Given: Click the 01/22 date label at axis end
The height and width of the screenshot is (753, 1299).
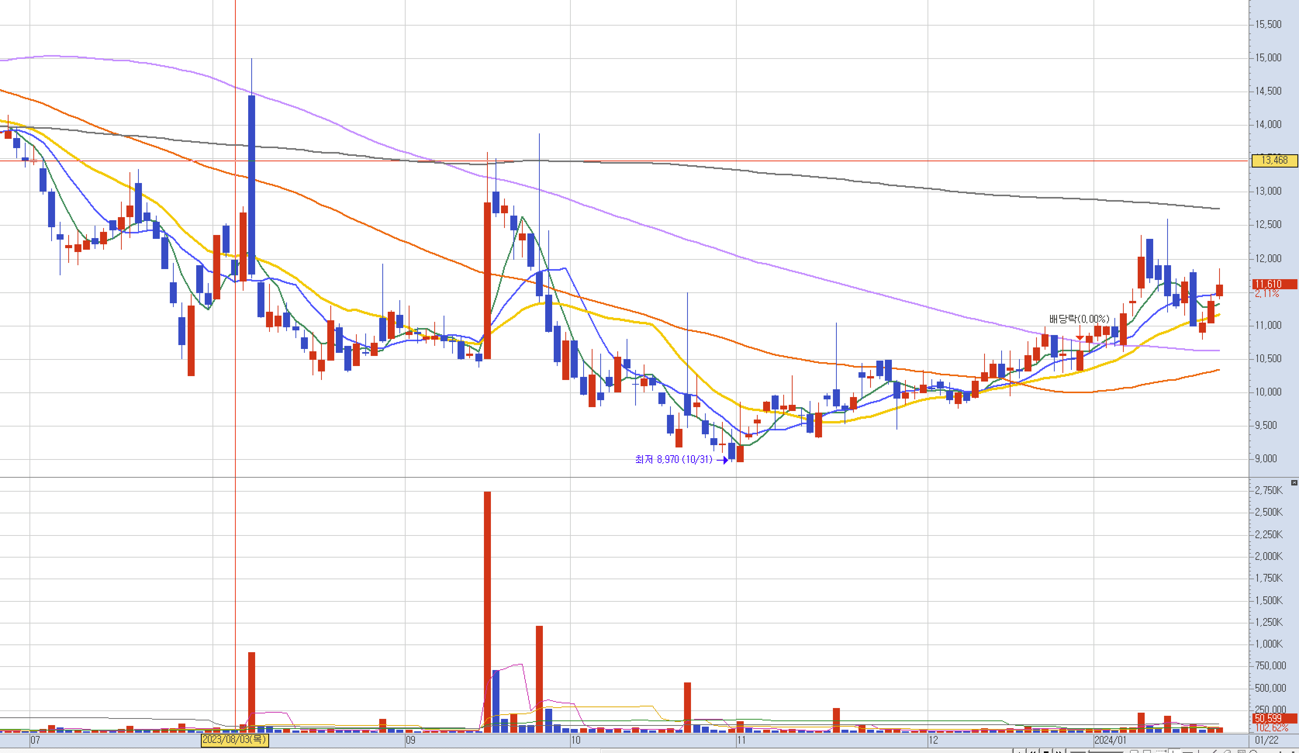Looking at the screenshot, I should click(1266, 740).
